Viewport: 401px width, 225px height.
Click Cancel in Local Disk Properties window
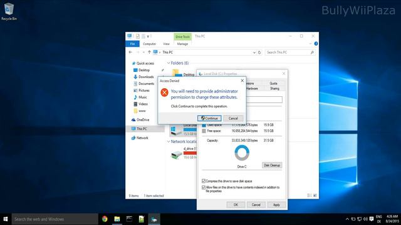point(256,204)
